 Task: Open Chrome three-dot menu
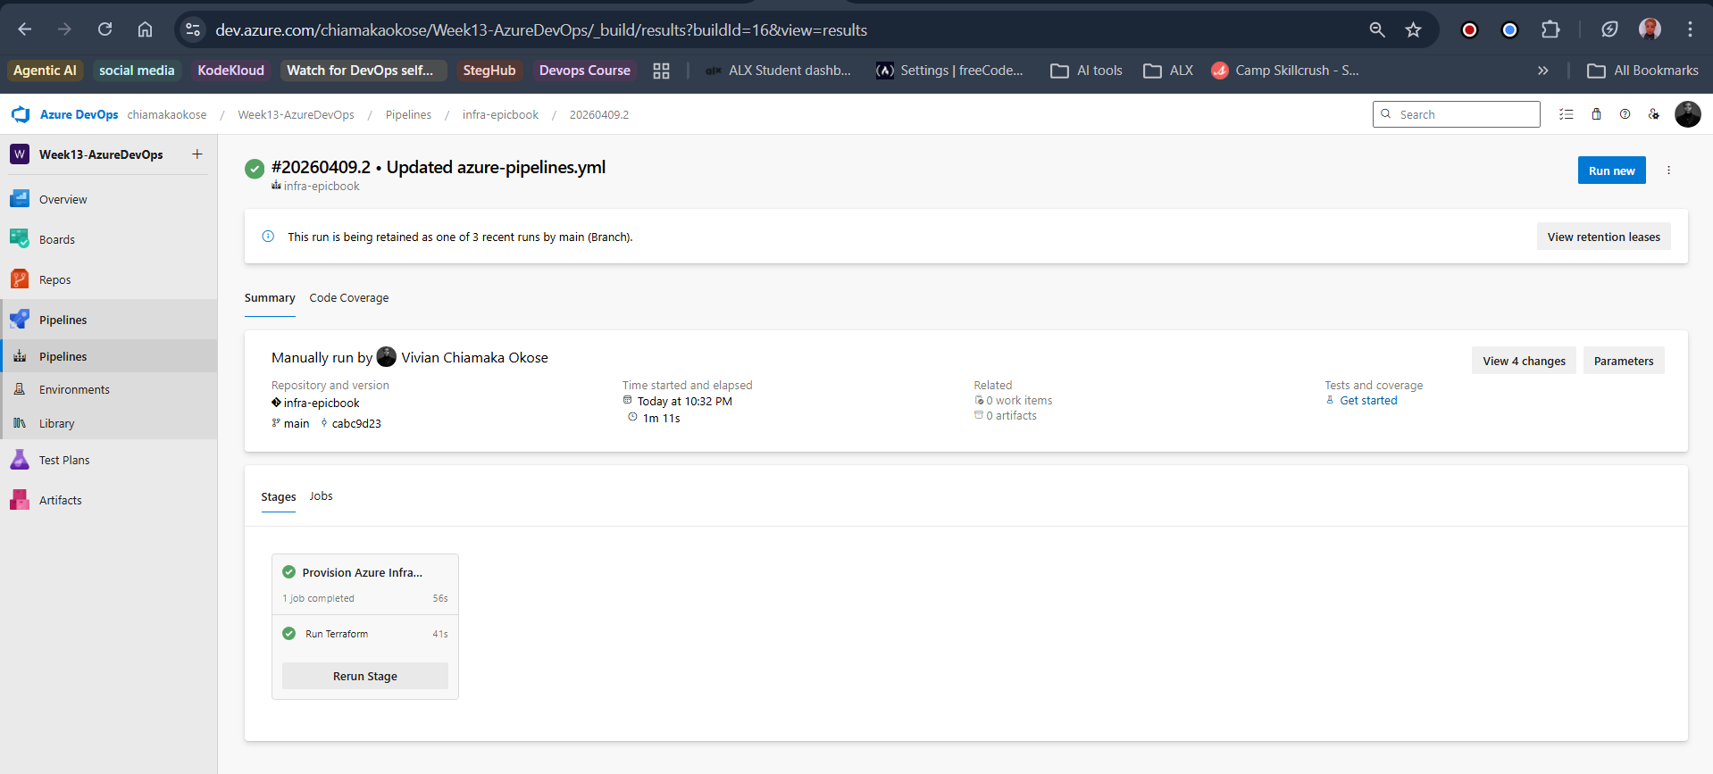(x=1690, y=29)
